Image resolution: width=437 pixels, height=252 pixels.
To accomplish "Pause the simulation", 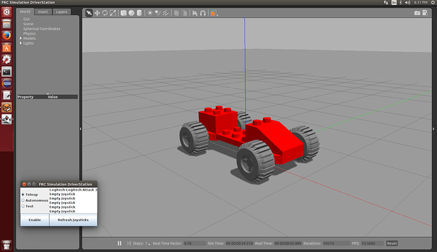I will (119, 243).
